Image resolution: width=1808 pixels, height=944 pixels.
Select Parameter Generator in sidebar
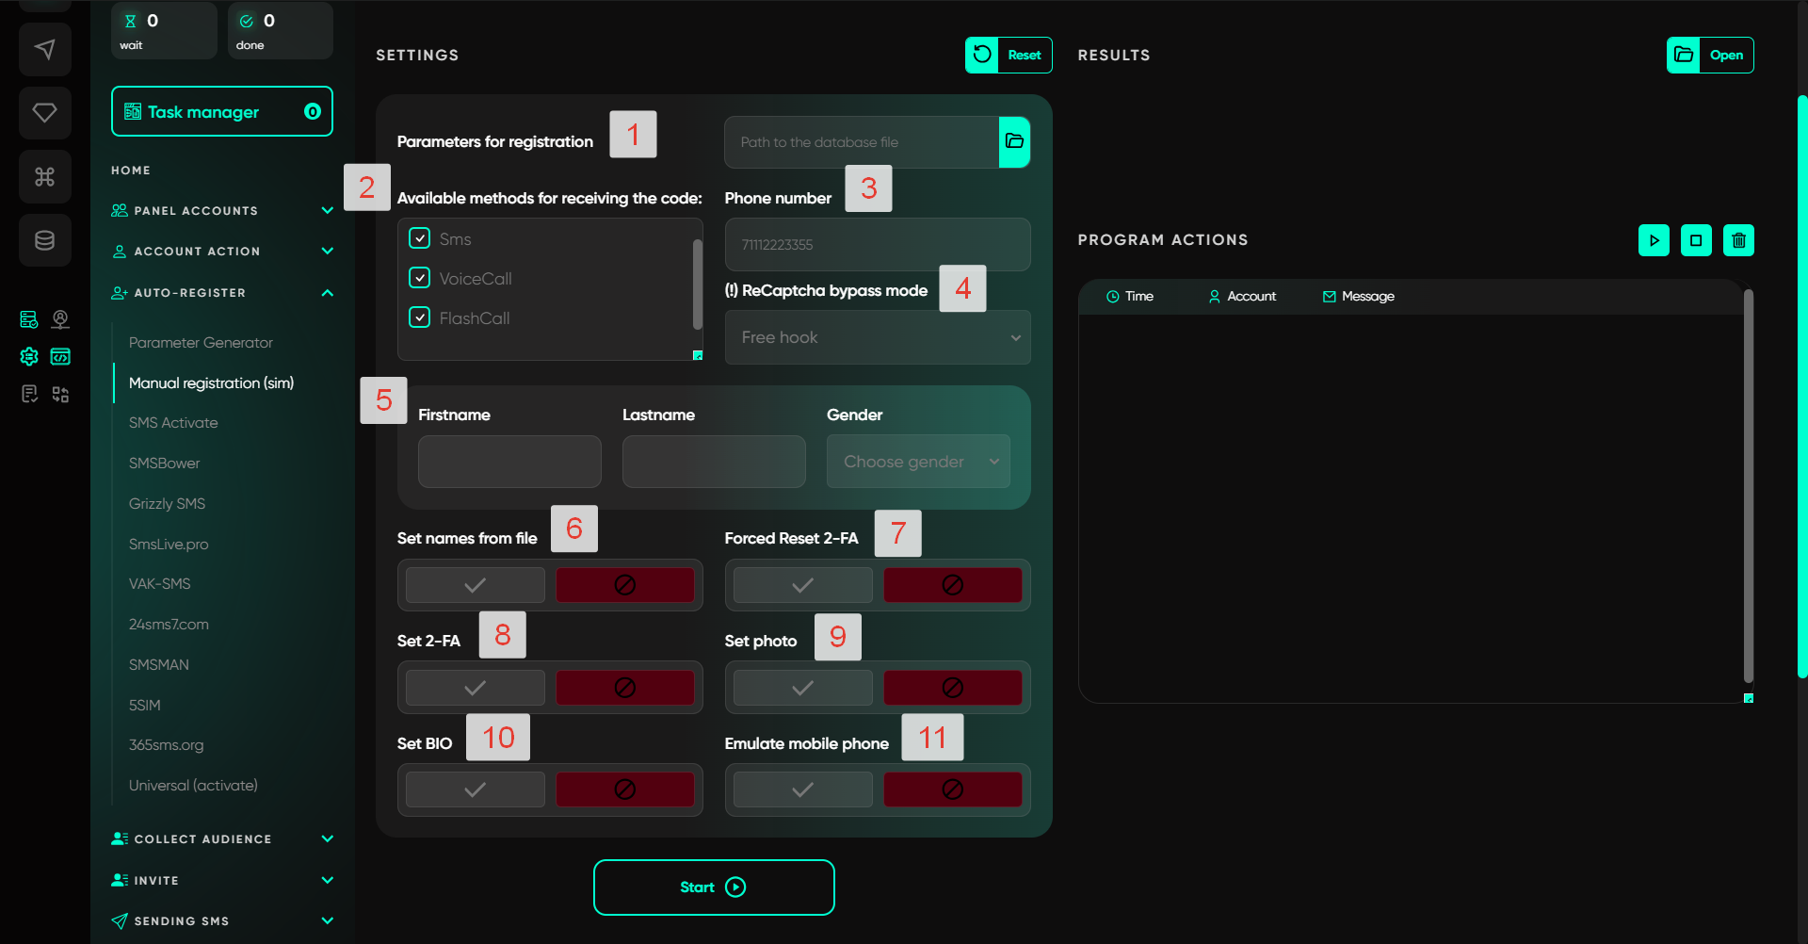201,343
